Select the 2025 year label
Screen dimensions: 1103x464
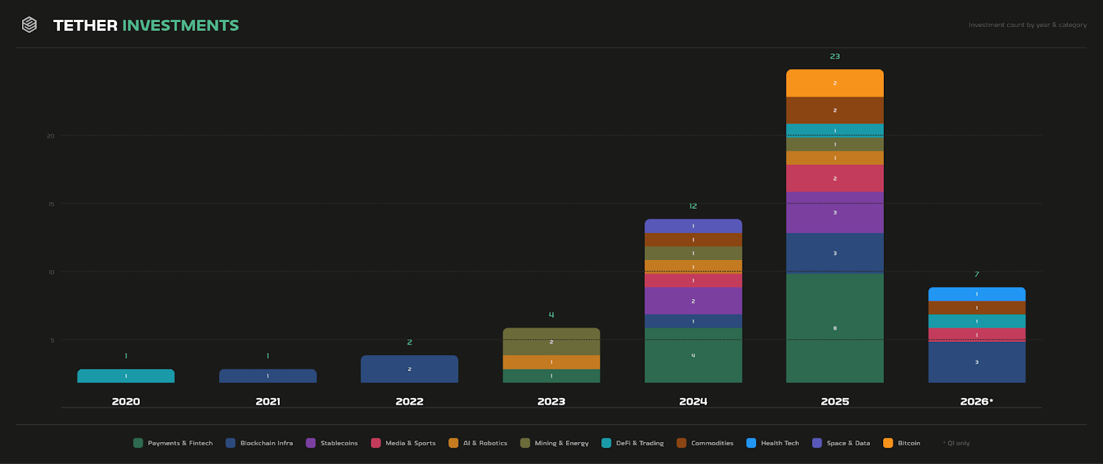(835, 401)
